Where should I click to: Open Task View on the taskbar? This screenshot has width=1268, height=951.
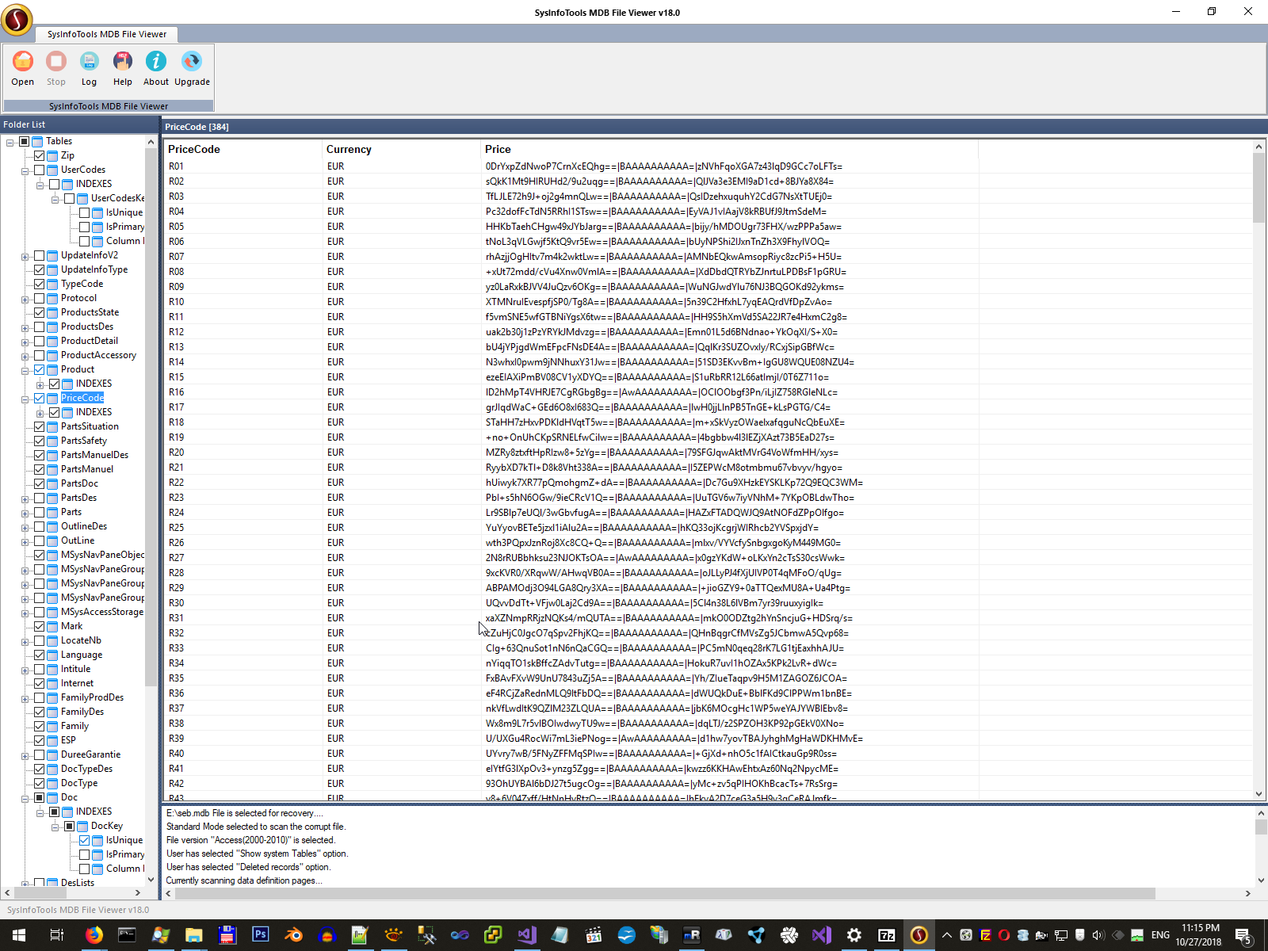(x=56, y=935)
